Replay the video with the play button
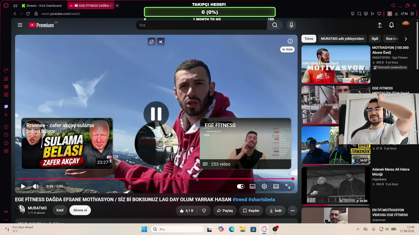 coord(23,186)
